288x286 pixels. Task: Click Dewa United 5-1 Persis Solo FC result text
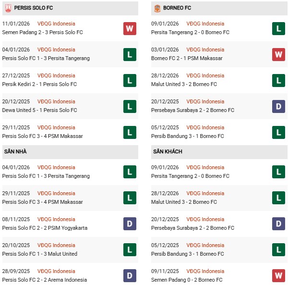click(x=39, y=110)
